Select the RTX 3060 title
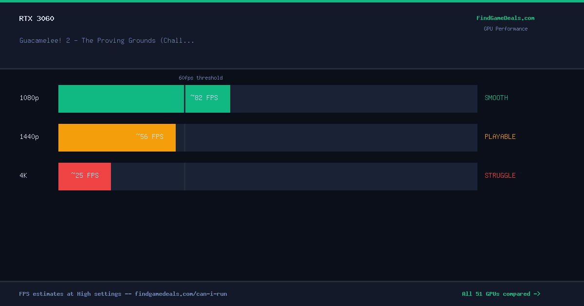584x306 pixels. tap(36, 18)
